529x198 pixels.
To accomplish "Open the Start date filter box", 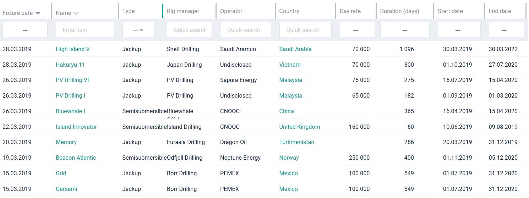I will [459, 30].
